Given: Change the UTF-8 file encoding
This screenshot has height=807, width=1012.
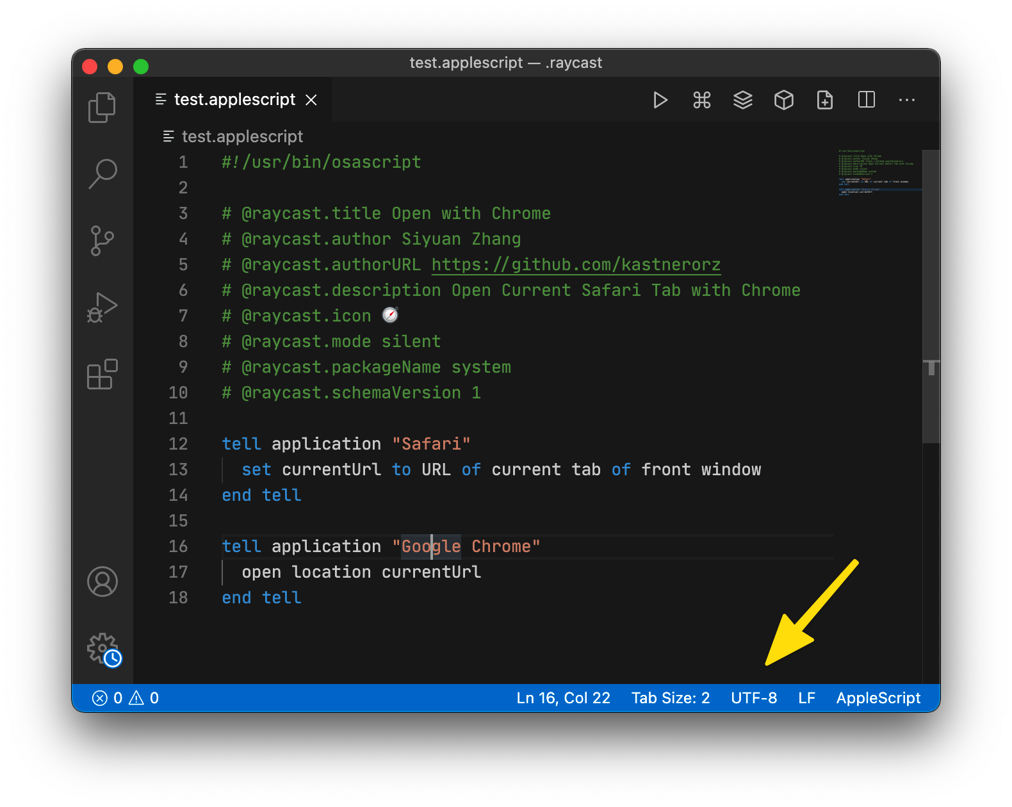Looking at the screenshot, I should [754, 698].
